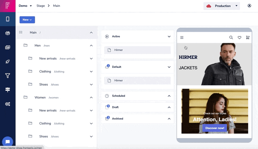Viewport: 258px width, 149px height.
Task: Click the shopping cart in preview
Action: click(248, 38)
